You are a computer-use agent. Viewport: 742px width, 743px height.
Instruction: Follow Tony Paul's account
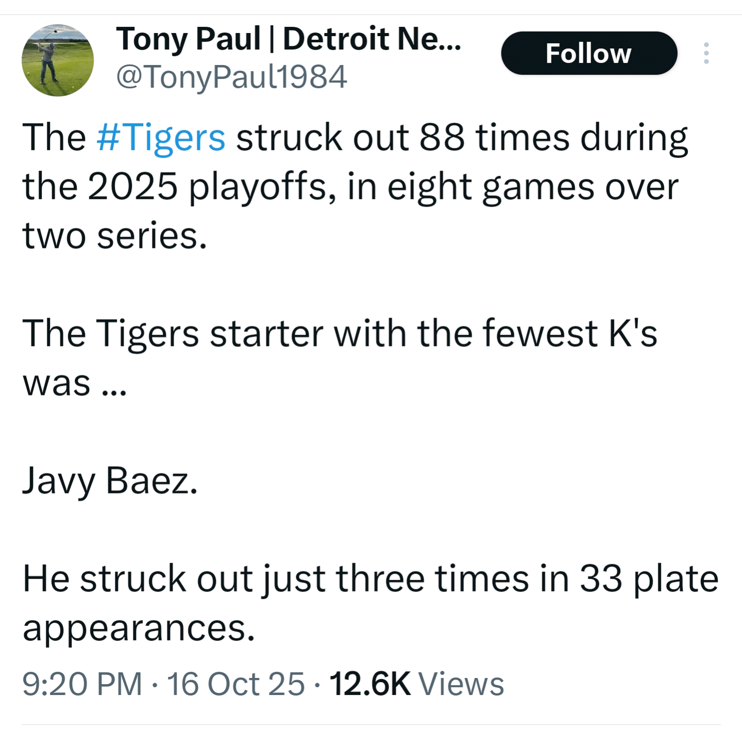[588, 54]
